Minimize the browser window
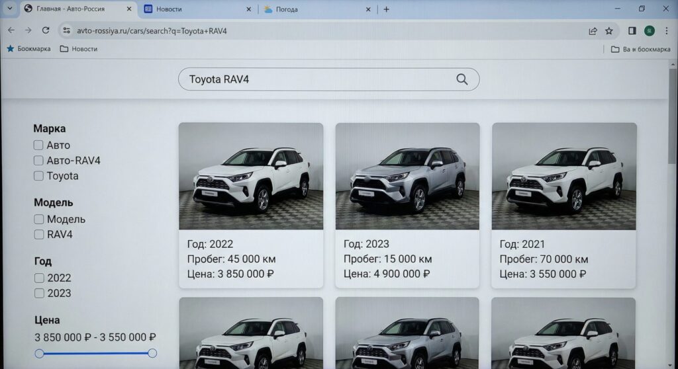Image resolution: width=678 pixels, height=369 pixels. pyautogui.click(x=618, y=8)
